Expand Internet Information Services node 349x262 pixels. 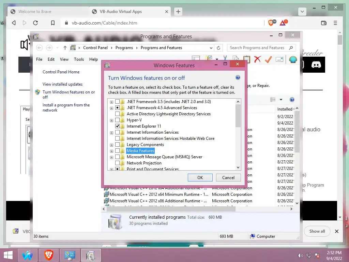coord(111,133)
